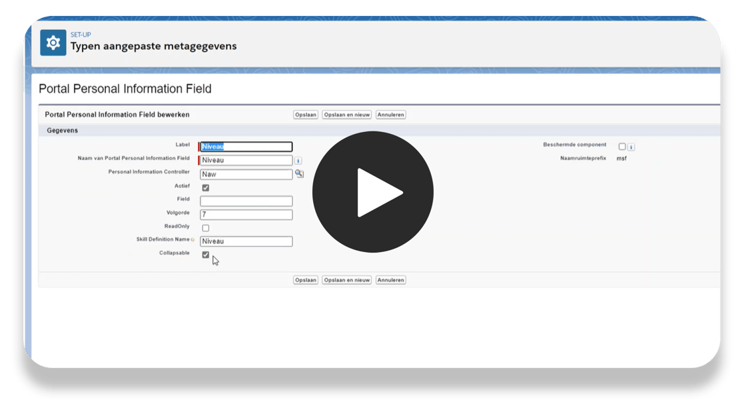Click top Opslaan button
The image size is (746, 406).
tap(306, 115)
